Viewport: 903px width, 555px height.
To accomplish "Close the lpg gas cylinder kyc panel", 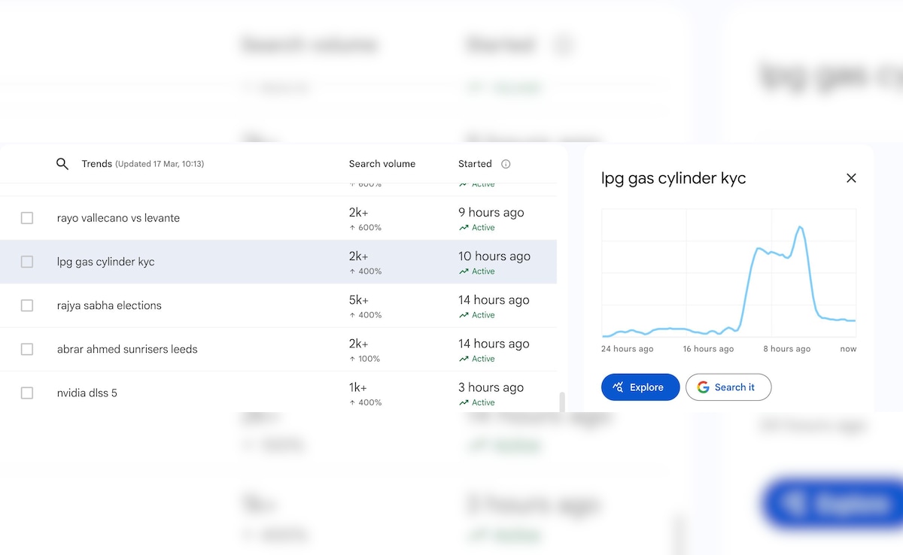I will click(851, 178).
